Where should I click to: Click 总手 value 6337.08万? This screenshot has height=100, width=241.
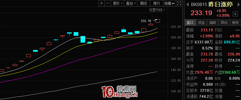click(x=204, y=42)
